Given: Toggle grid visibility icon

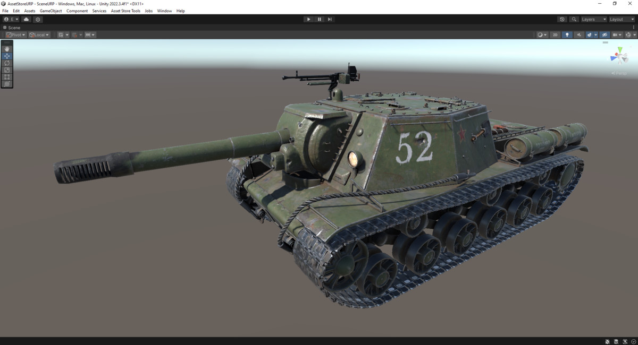Looking at the screenshot, I should [61, 35].
